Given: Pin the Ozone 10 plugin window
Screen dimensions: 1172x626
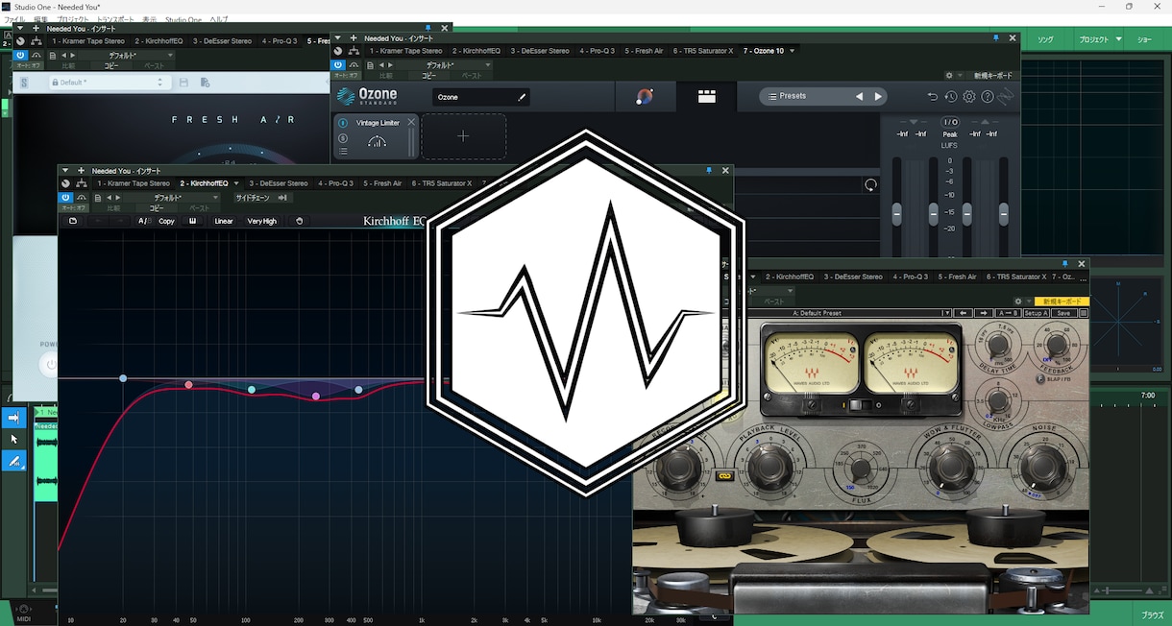Looking at the screenshot, I should tap(994, 38).
